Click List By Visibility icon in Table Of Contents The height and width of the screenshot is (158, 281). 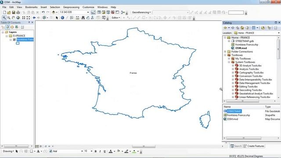[12, 27]
